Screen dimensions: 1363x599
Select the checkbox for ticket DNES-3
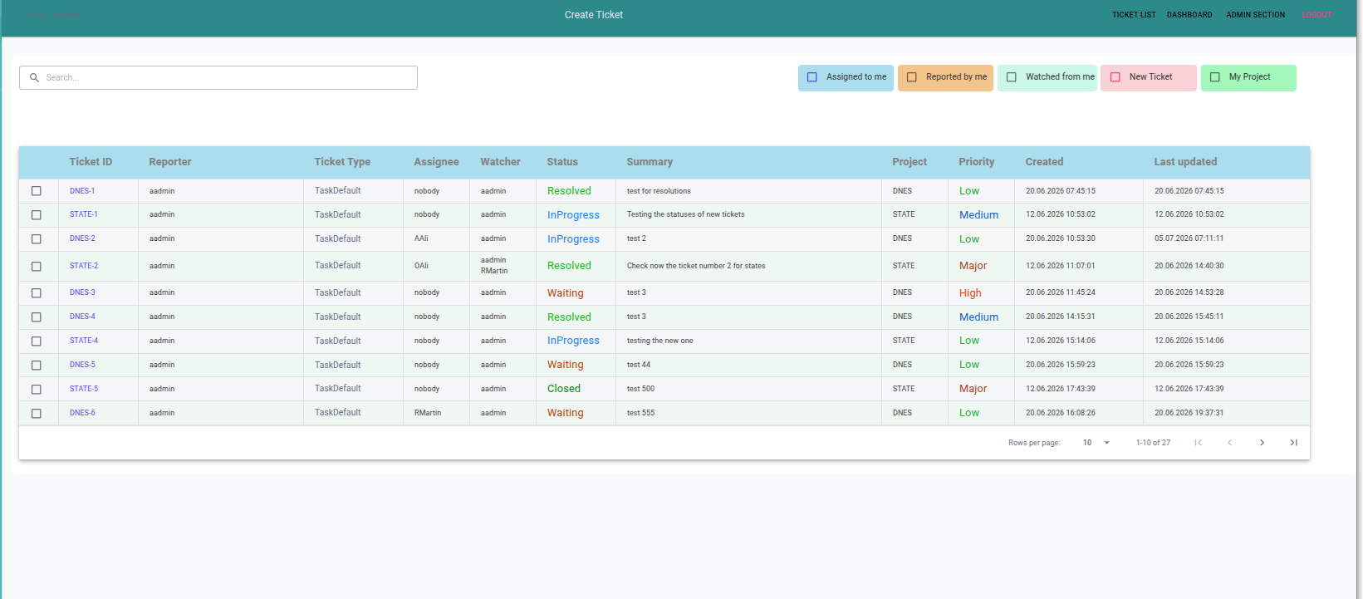coord(37,293)
